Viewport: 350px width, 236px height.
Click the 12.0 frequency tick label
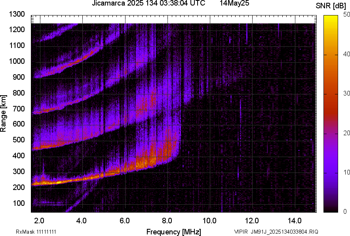(252, 221)
